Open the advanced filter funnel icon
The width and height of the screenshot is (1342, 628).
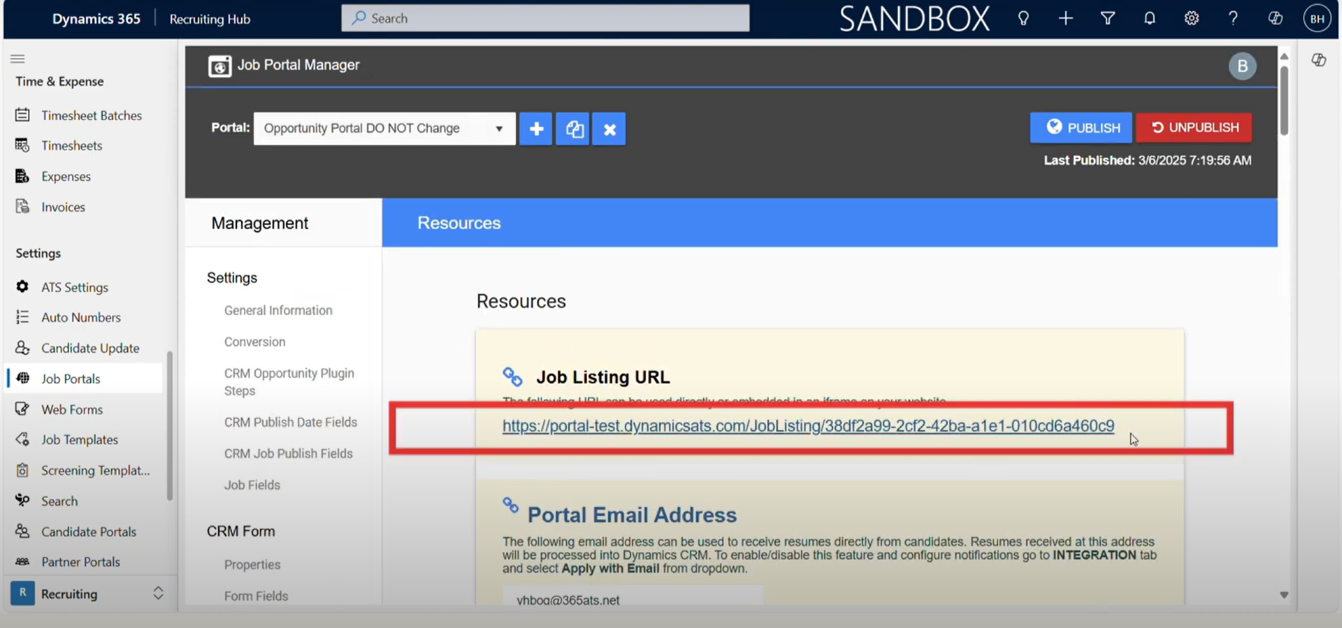[x=1107, y=18]
